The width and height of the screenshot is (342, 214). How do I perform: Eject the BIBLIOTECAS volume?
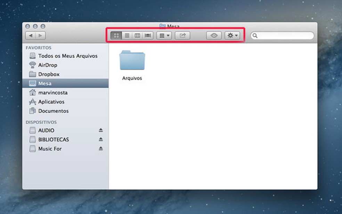click(100, 139)
